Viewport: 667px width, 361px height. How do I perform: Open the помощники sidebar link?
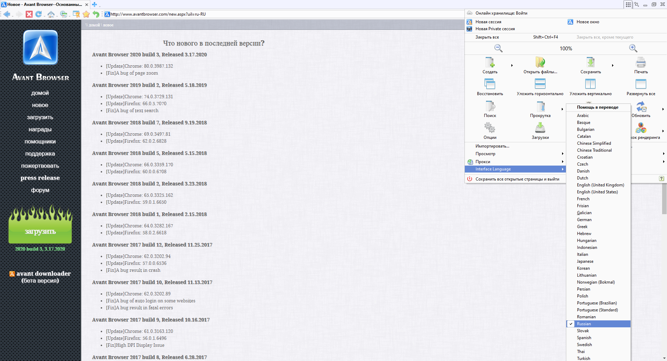click(40, 142)
